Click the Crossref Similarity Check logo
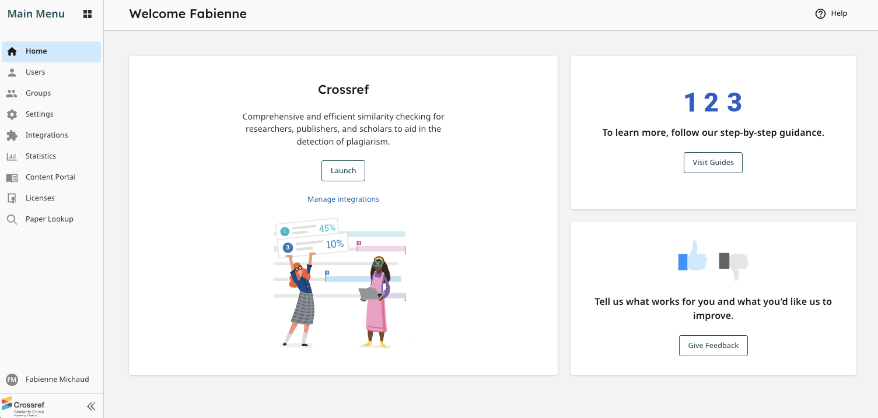 (x=24, y=406)
